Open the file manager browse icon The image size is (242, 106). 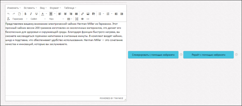click(x=93, y=14)
